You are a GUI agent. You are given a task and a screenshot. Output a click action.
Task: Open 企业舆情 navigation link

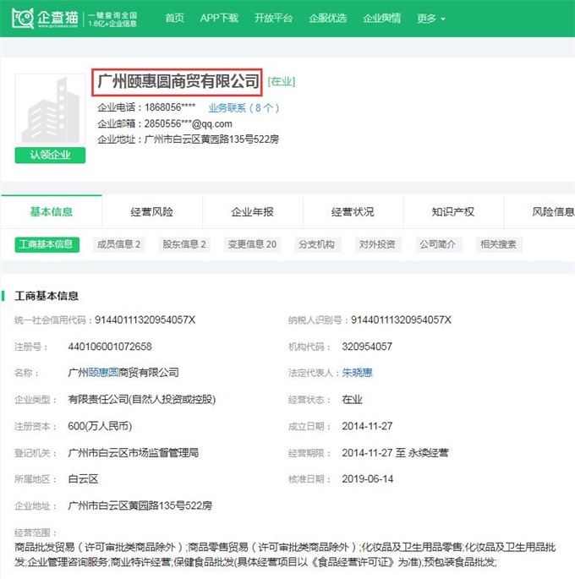point(381,18)
